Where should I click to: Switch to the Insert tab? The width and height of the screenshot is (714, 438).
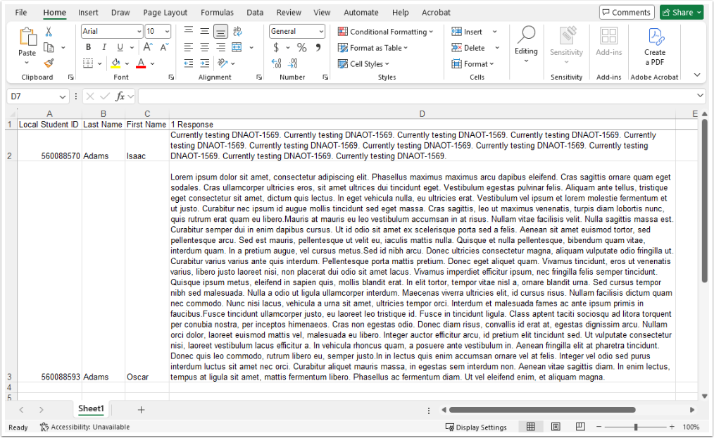[88, 12]
